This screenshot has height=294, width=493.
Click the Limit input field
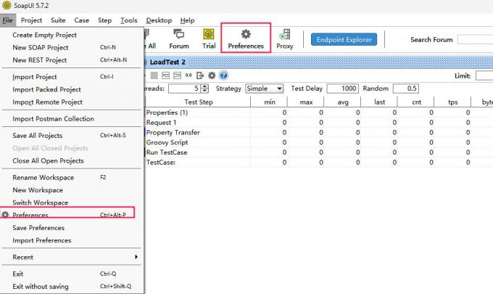coord(484,76)
